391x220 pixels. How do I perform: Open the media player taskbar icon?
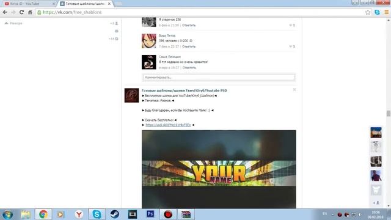click(x=60, y=215)
